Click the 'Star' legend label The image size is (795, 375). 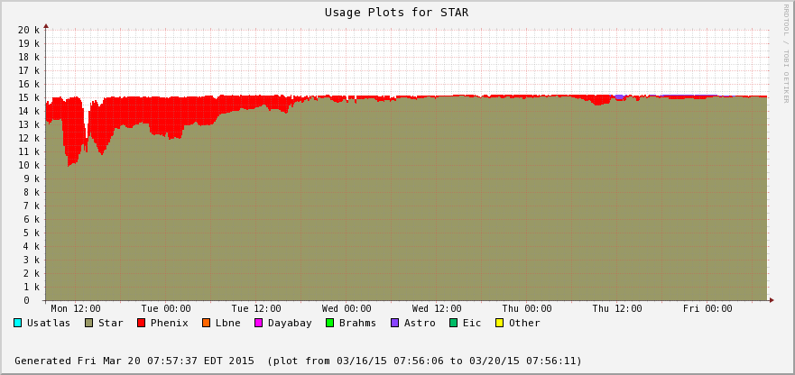(x=110, y=323)
